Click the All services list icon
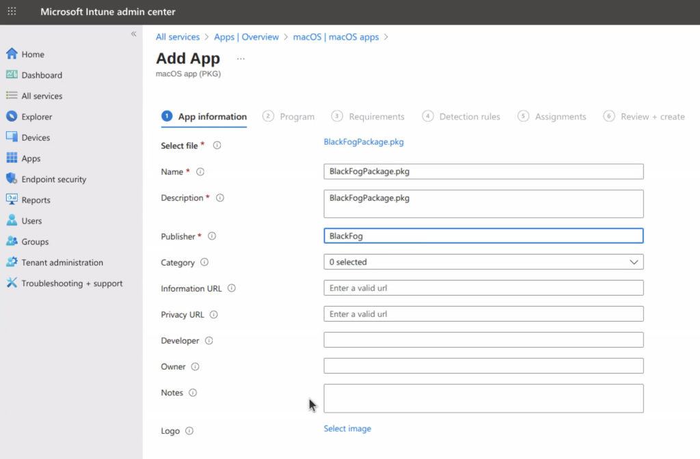 (12, 96)
